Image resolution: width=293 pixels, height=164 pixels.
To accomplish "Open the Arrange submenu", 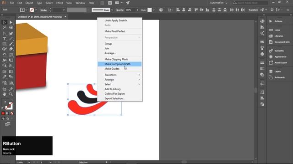I will coord(119,80).
